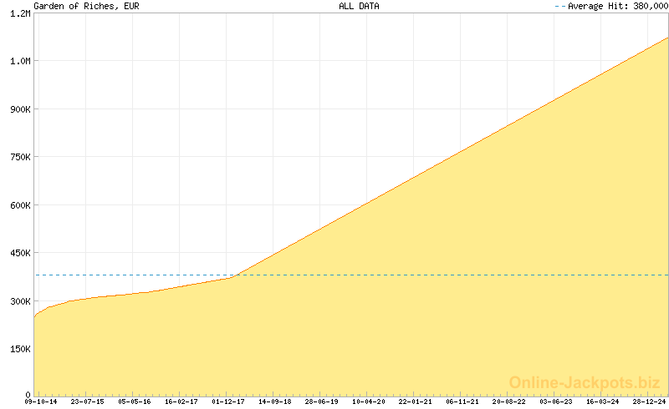
Task: Select the 10-04-20 date label
Action: 368,401
